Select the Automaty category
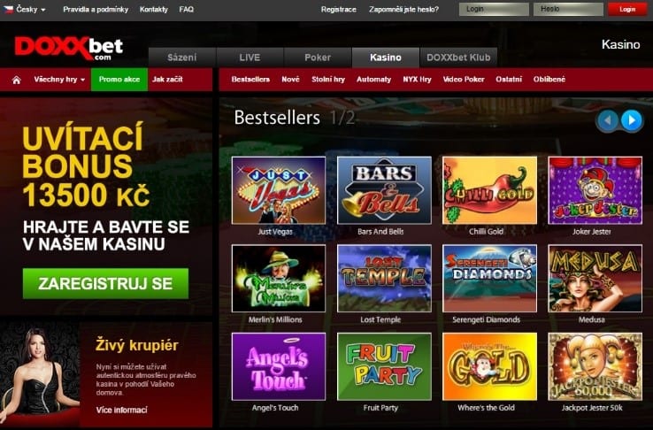This screenshot has height=430, width=653. pos(373,80)
